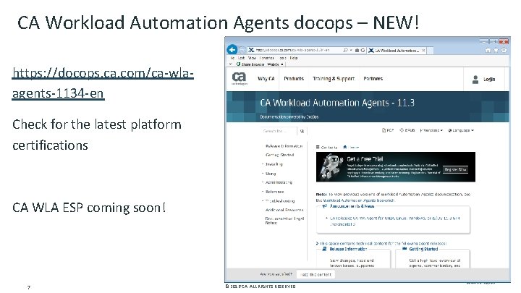Refresh the page with the reload icon

click(363, 50)
